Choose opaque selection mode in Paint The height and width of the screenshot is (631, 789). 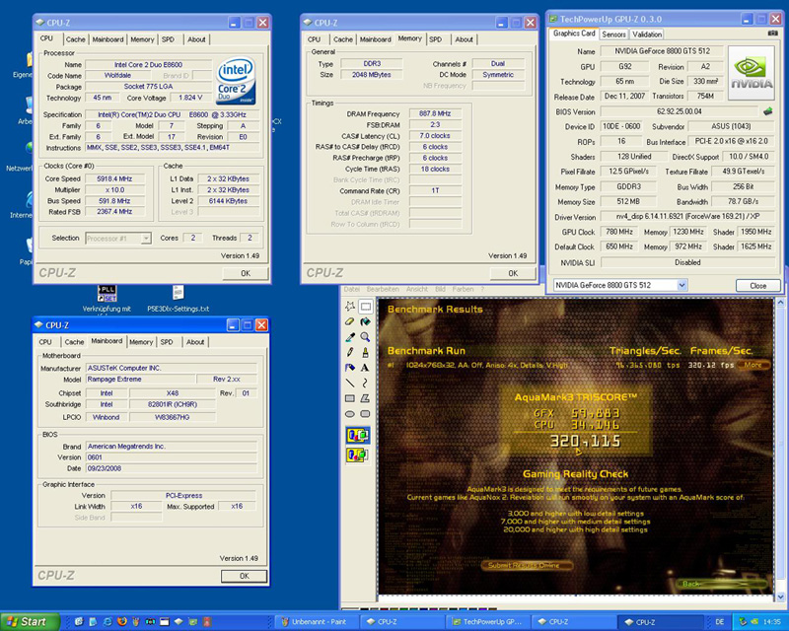[358, 435]
